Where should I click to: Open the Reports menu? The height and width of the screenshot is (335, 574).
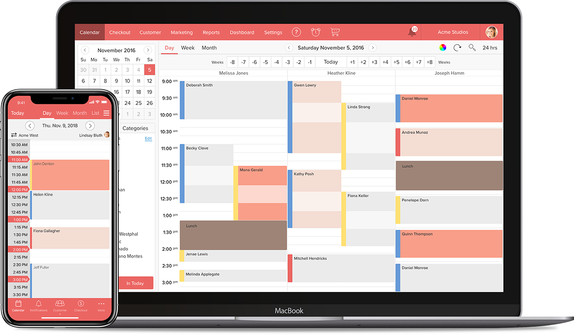tap(211, 32)
